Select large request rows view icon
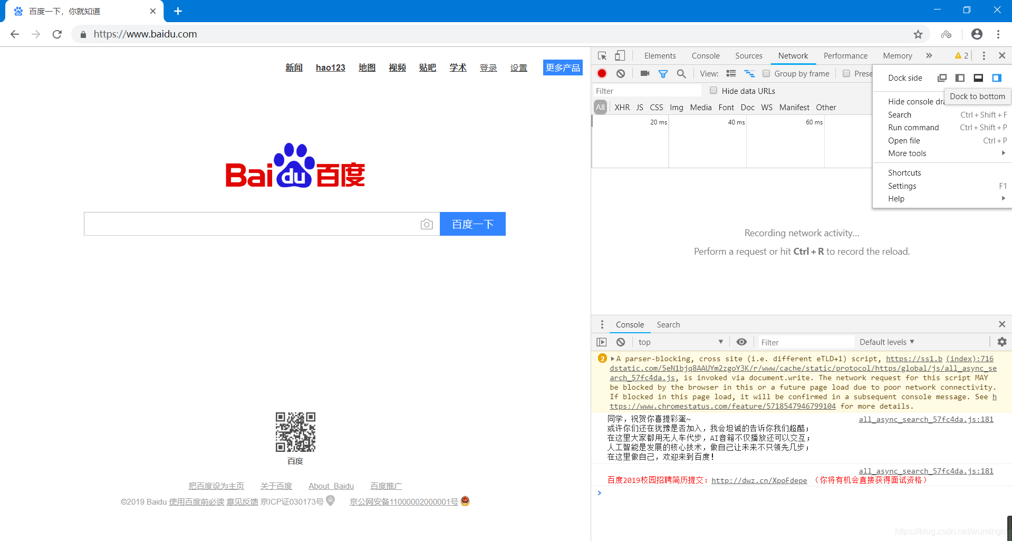Image resolution: width=1012 pixels, height=541 pixels. pyautogui.click(x=731, y=74)
